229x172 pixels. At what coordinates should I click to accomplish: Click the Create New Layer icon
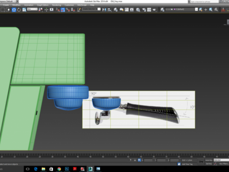tap(201, 10)
